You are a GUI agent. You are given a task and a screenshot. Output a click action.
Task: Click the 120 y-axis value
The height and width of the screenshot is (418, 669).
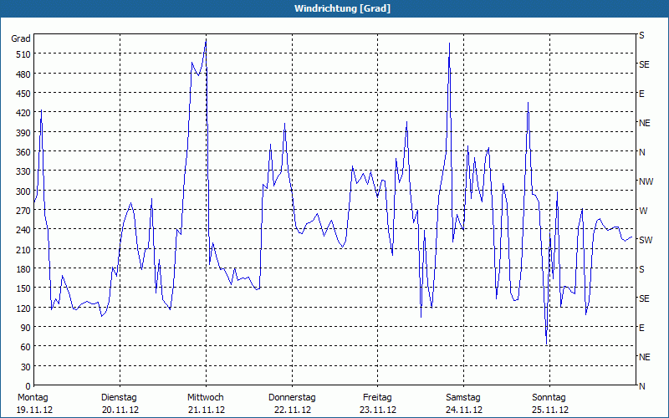23,308
